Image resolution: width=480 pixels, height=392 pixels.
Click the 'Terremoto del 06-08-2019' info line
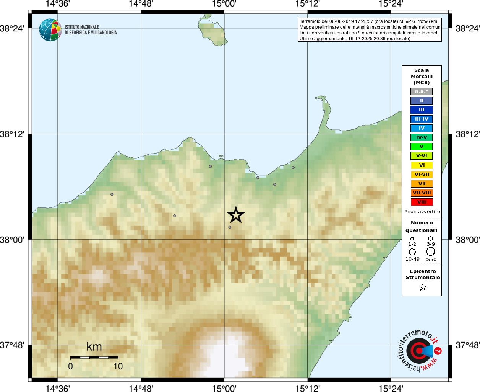pos(368,21)
